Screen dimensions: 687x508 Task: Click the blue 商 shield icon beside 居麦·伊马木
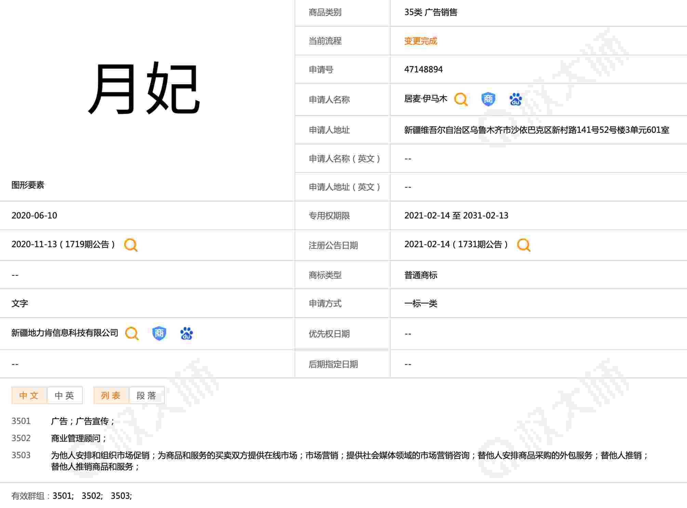click(488, 99)
